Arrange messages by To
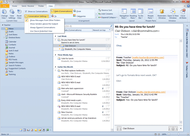Screen dimensions: 190x136 click(x=54, y=16)
